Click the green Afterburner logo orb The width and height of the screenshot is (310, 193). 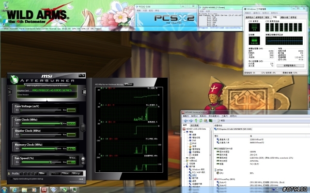pos(14,80)
